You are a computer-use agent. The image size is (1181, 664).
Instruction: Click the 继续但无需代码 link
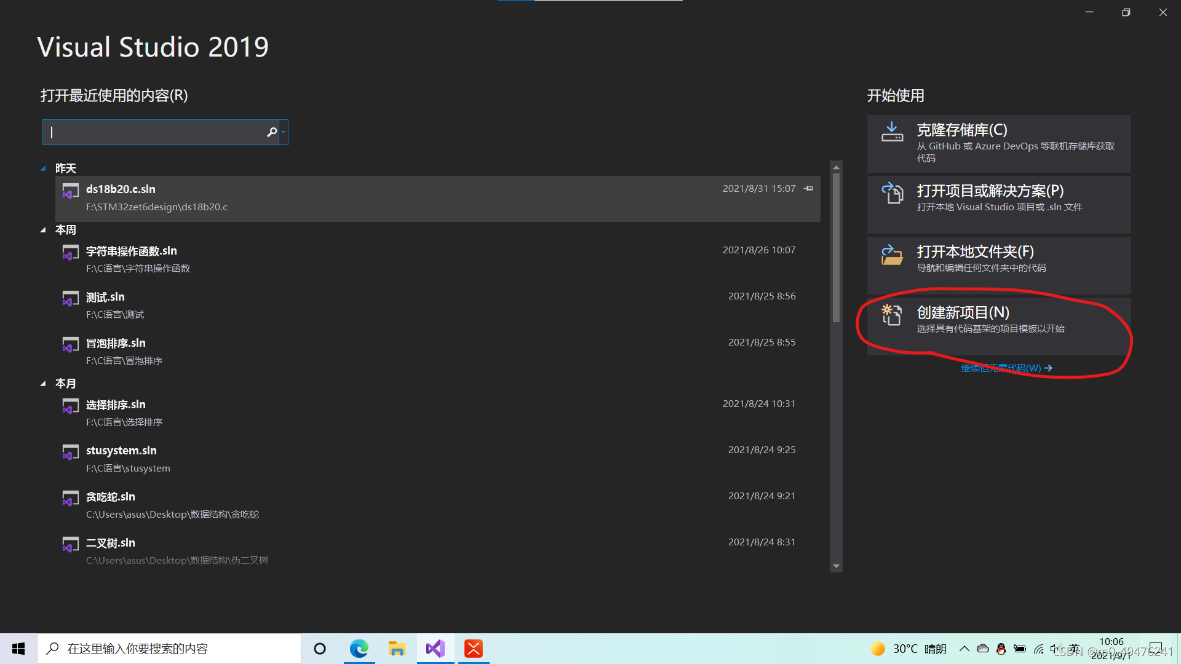coord(1006,368)
